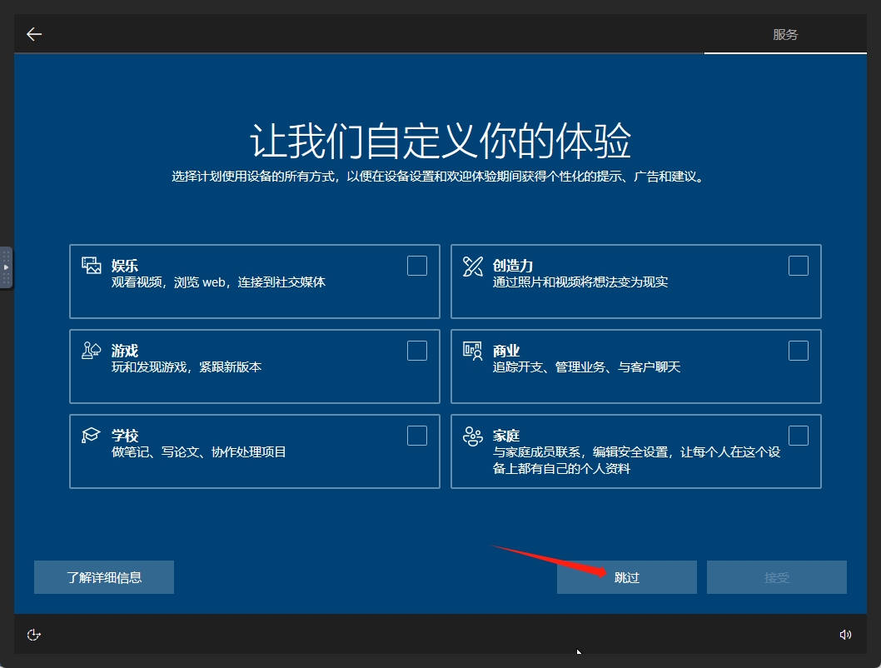Click the 跳过 (Skip) button

[626, 576]
